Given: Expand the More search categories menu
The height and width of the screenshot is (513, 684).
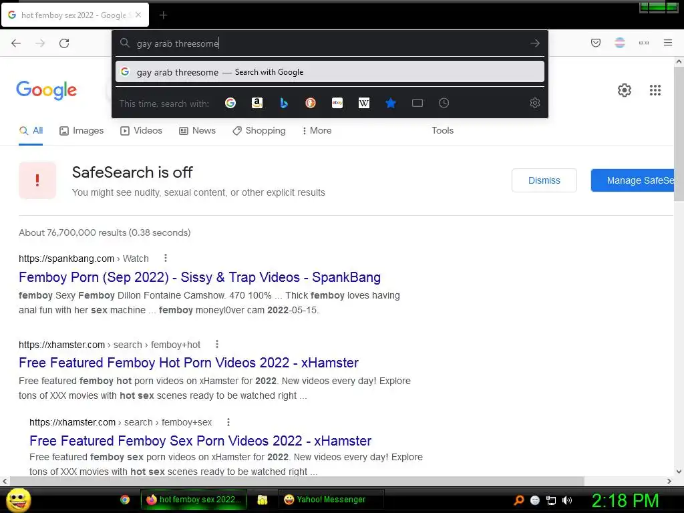Looking at the screenshot, I should 317,130.
